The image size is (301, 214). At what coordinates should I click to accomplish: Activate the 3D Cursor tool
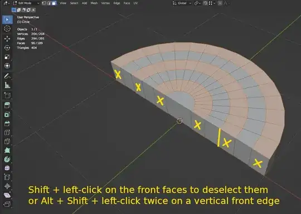[x=7, y=29]
